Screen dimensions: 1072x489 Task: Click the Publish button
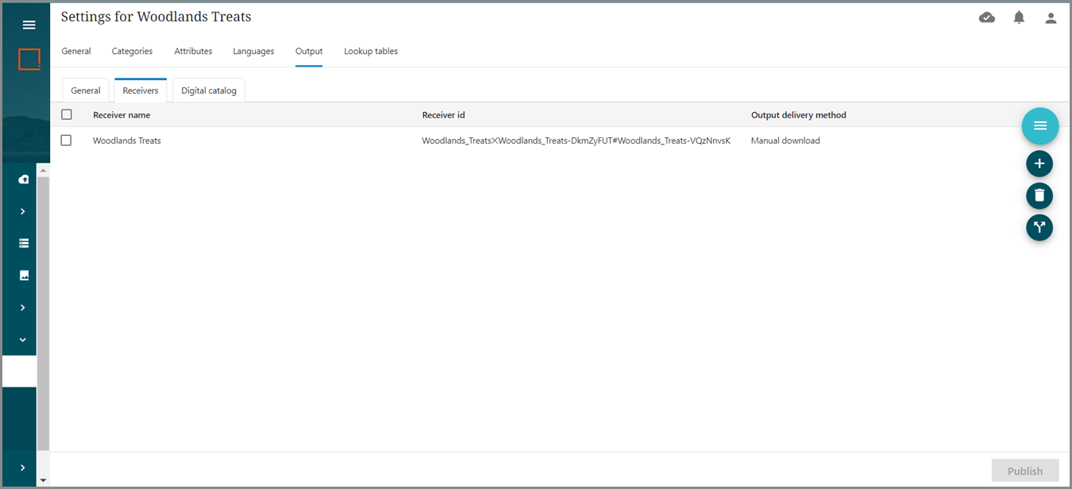(x=1024, y=471)
